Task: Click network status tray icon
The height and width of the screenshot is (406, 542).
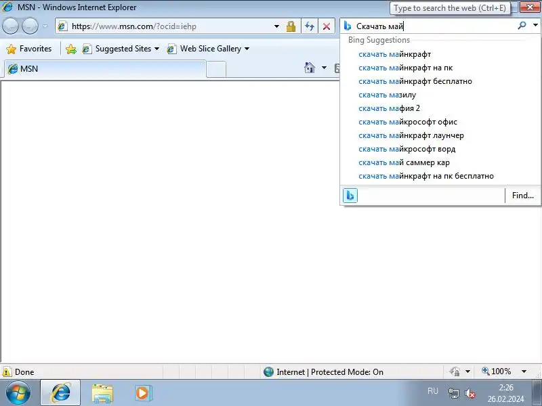Action: 453,393
